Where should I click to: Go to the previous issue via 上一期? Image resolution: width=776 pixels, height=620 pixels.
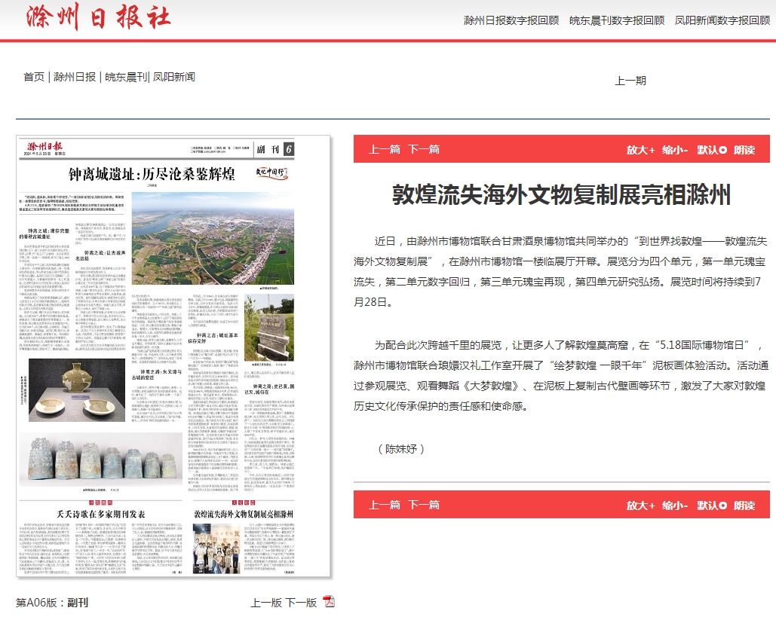630,81
